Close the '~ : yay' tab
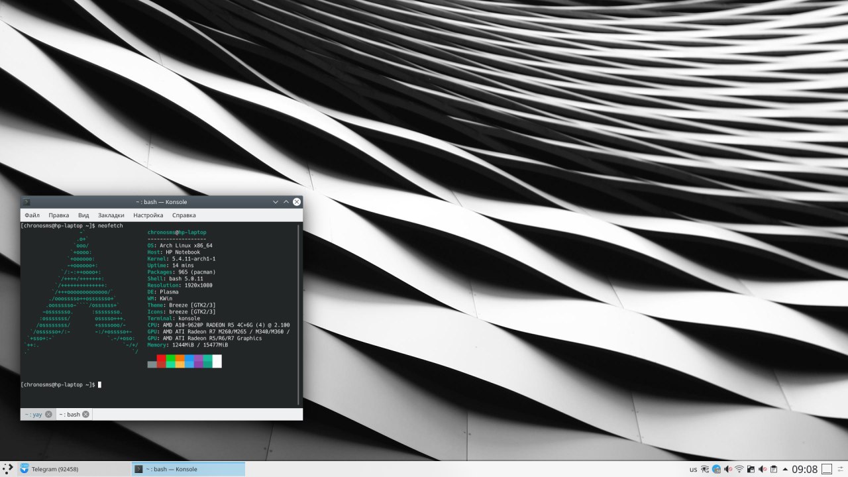 click(48, 414)
